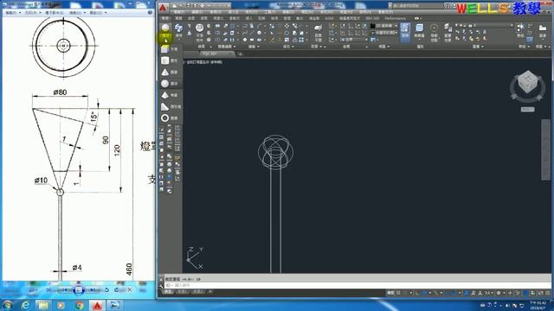Open 電子郵件 menu in photo viewer
The image size is (554, 311).
(55, 13)
